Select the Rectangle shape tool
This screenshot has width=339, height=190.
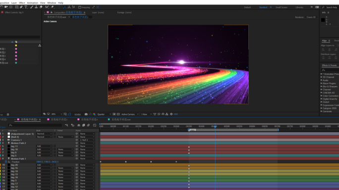[17, 7]
